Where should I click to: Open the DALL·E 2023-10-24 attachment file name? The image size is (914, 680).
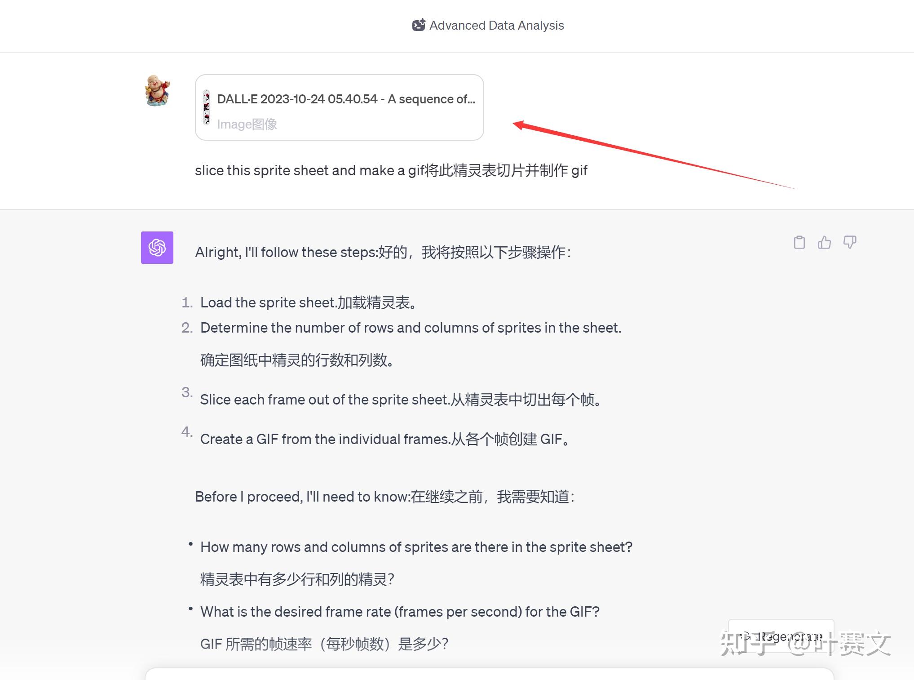(346, 99)
